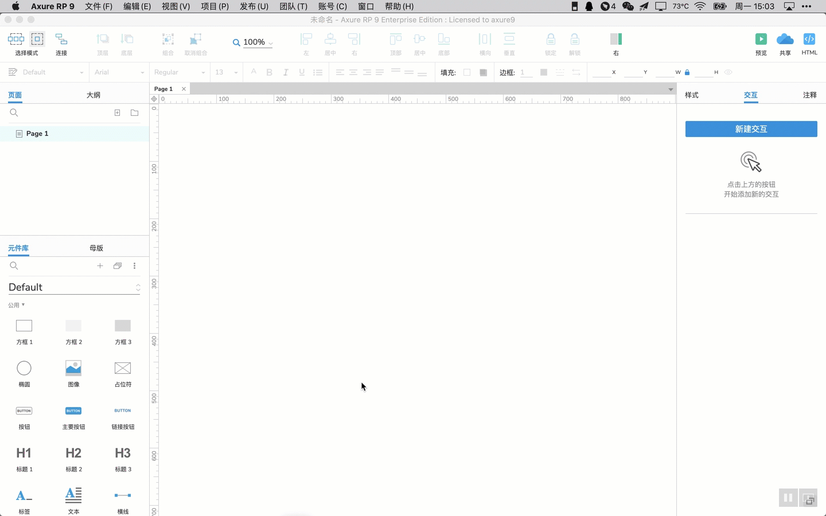The image size is (826, 516).
Task: Click the 组合 group icon
Action: click(x=168, y=39)
